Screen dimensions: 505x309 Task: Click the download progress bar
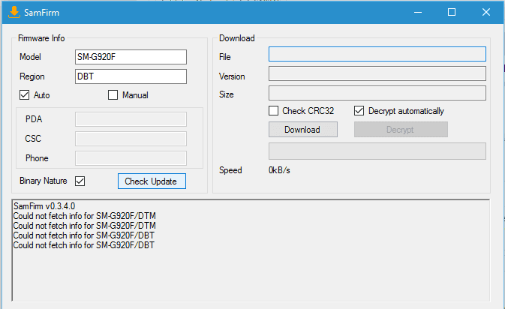tap(377, 151)
